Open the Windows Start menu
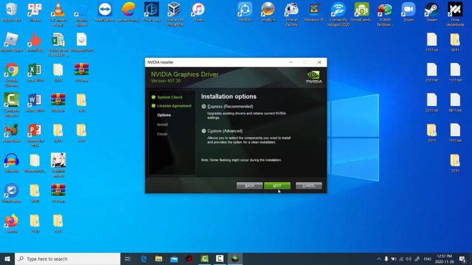The width and height of the screenshot is (472, 265). [7, 259]
